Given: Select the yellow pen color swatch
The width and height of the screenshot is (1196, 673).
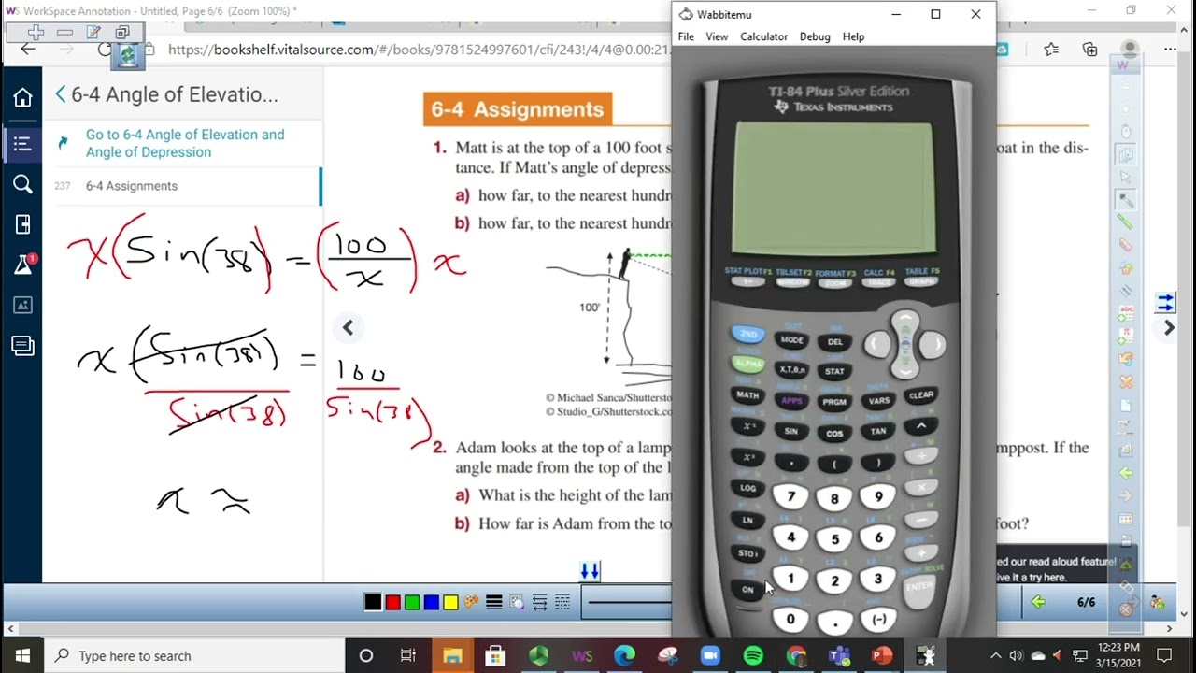Looking at the screenshot, I should pos(450,602).
